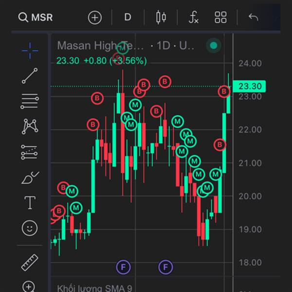Select the ruler measure tool

click(30, 262)
